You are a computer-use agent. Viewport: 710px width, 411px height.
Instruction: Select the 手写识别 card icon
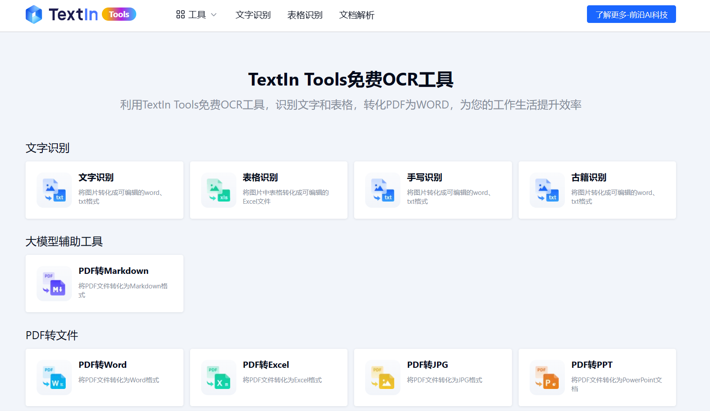pos(383,190)
